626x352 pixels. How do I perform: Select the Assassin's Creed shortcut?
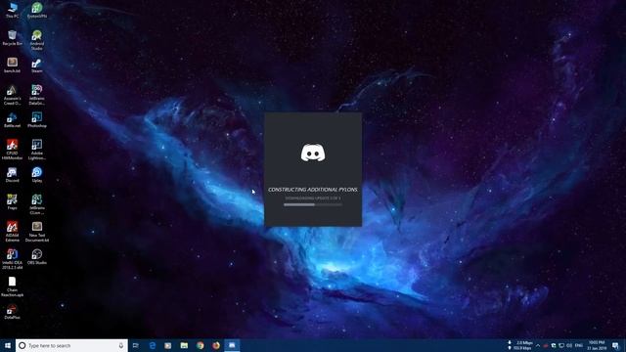(12, 95)
